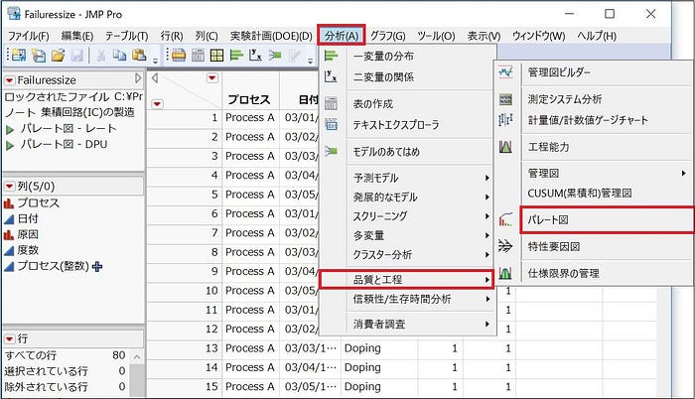The width and height of the screenshot is (695, 399).
Task: Click the Paste clipboard toolbar icon
Action: [x=139, y=56]
